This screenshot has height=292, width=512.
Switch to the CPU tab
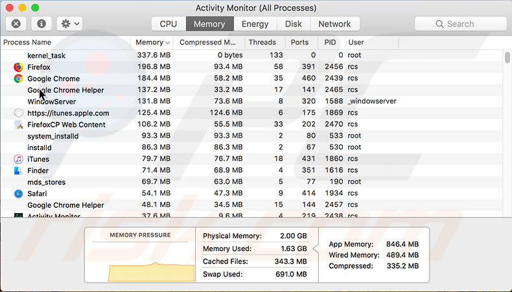pos(169,24)
